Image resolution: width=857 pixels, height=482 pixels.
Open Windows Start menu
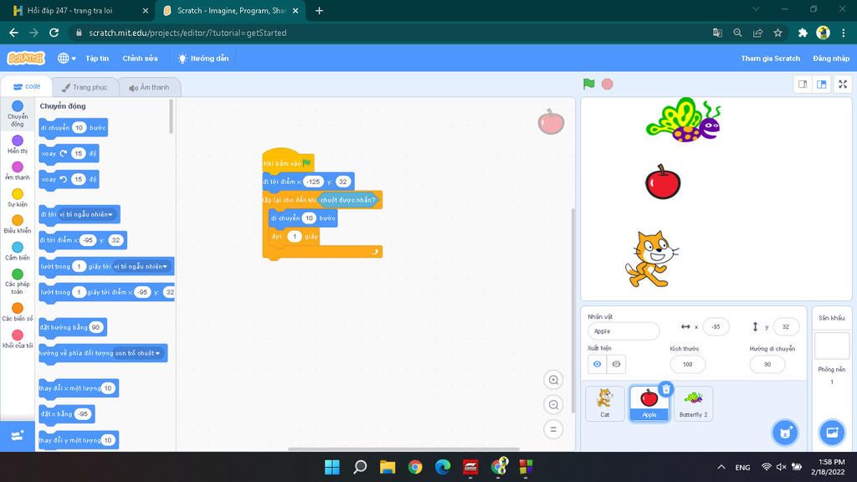pos(331,467)
